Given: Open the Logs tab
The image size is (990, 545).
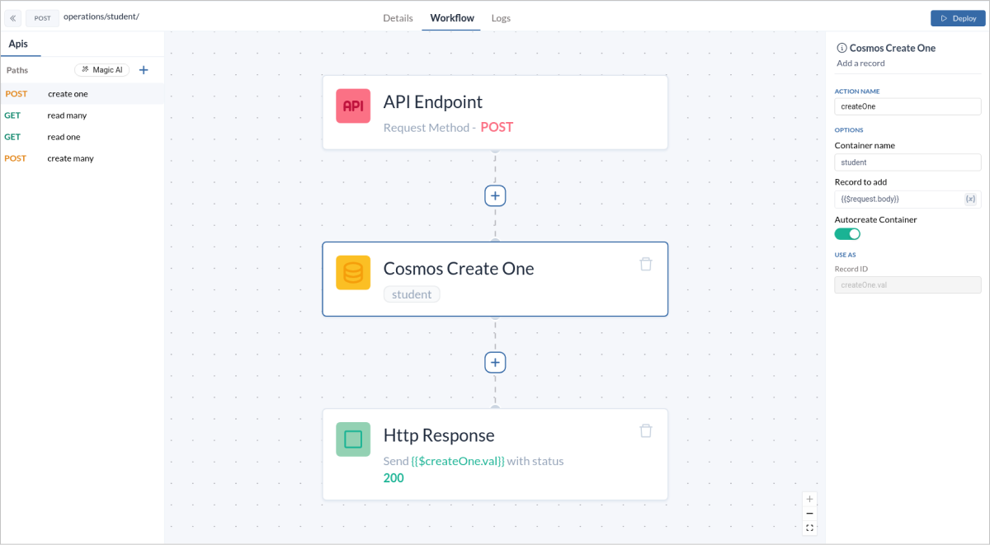Looking at the screenshot, I should [501, 17].
